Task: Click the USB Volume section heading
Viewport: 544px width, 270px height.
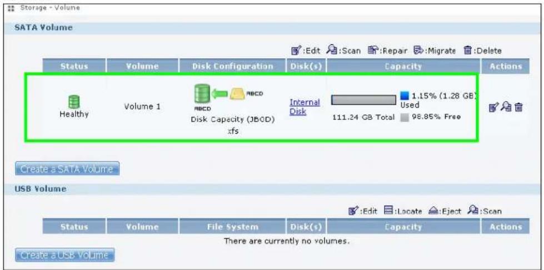Action: pos(40,189)
